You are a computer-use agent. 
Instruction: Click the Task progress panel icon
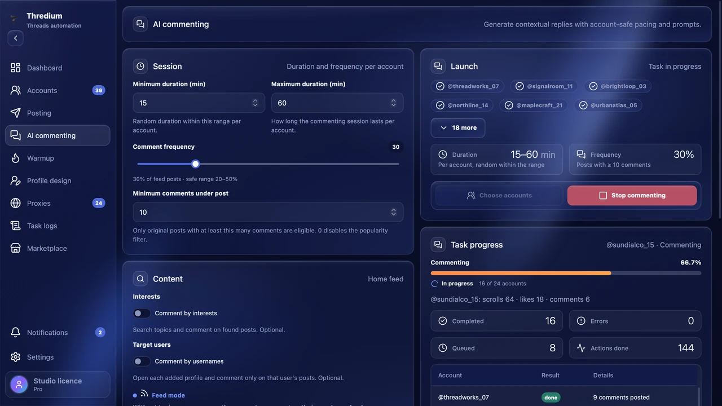pyautogui.click(x=438, y=245)
